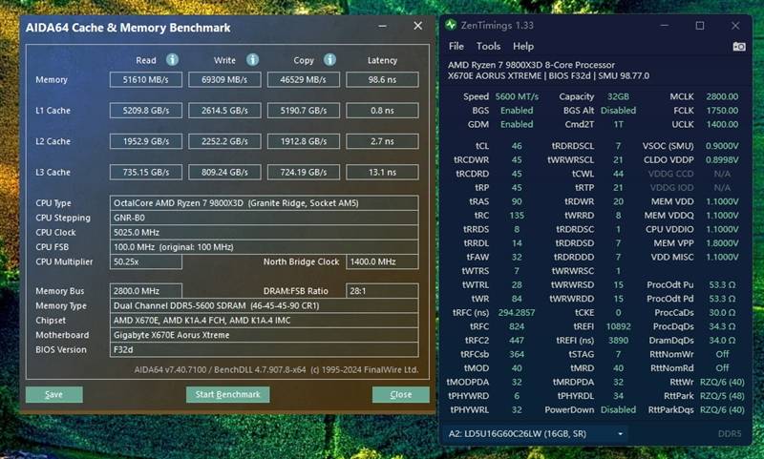Viewport: 764px width, 459px height.
Task: Click the Memory Read value 51610 MB/s
Action: click(x=146, y=80)
